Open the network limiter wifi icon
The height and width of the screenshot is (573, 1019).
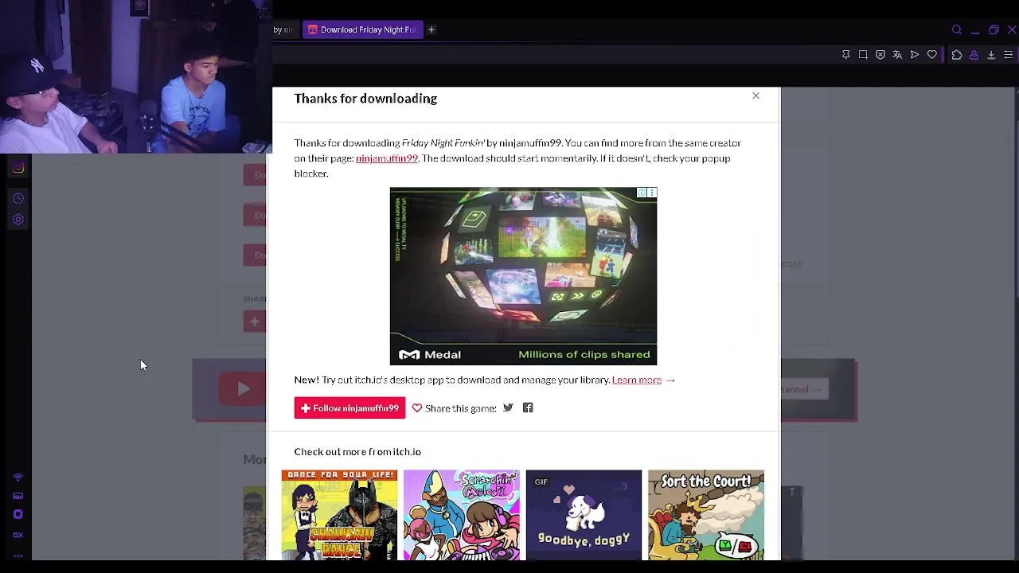coord(18,477)
